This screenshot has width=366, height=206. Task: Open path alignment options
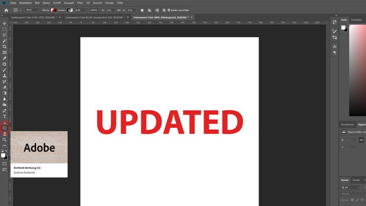(149, 10)
